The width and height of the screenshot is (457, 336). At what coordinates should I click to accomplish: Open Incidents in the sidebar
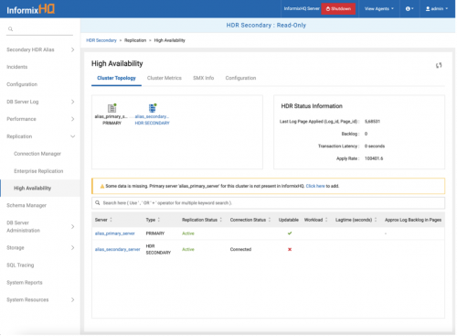[17, 67]
